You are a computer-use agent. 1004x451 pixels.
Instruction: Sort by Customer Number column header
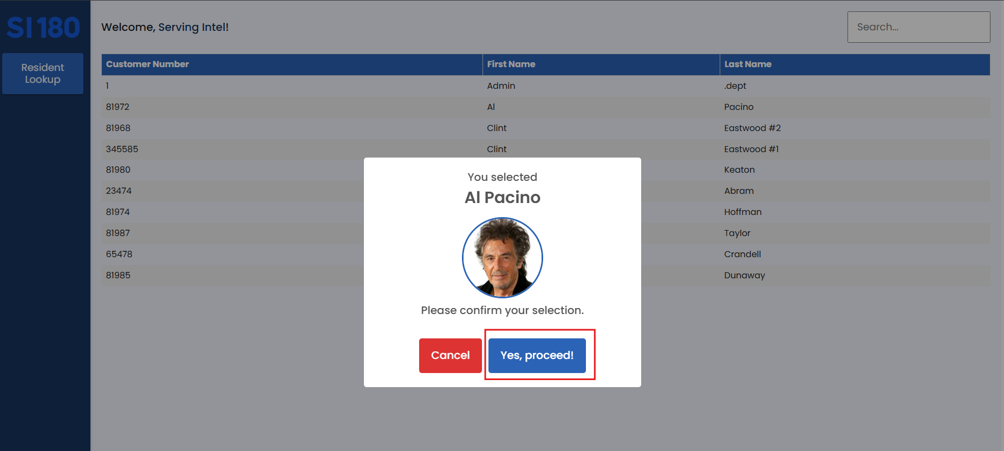click(x=147, y=64)
